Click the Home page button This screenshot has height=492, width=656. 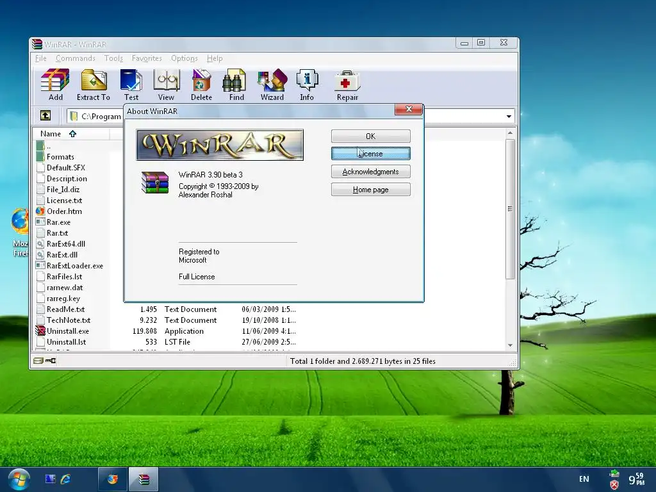click(371, 190)
